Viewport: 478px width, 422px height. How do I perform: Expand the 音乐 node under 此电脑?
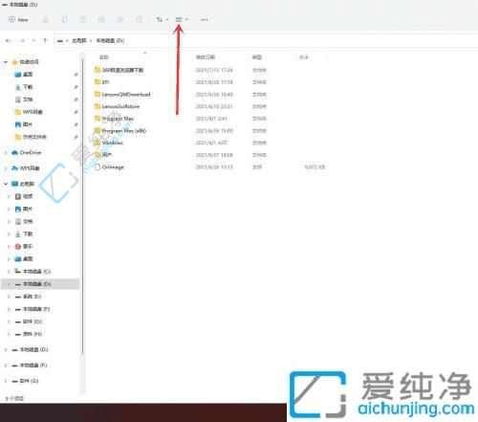tap(9, 247)
